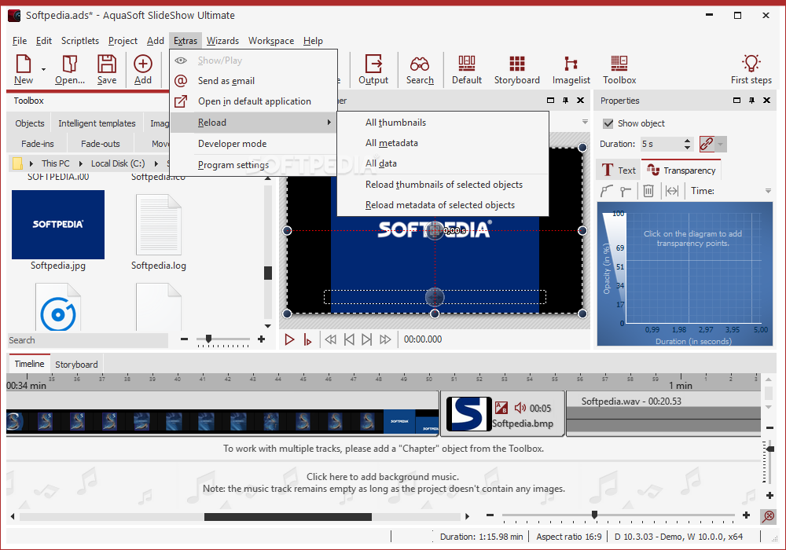Click the Toolbox Search input field
786x550 pixels.
coord(88,340)
